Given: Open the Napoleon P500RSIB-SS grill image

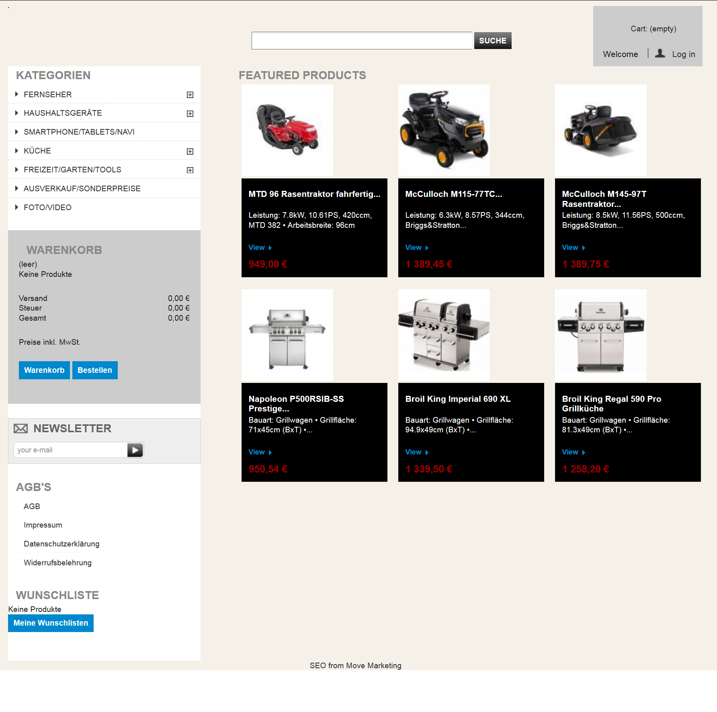Looking at the screenshot, I should coord(287,335).
